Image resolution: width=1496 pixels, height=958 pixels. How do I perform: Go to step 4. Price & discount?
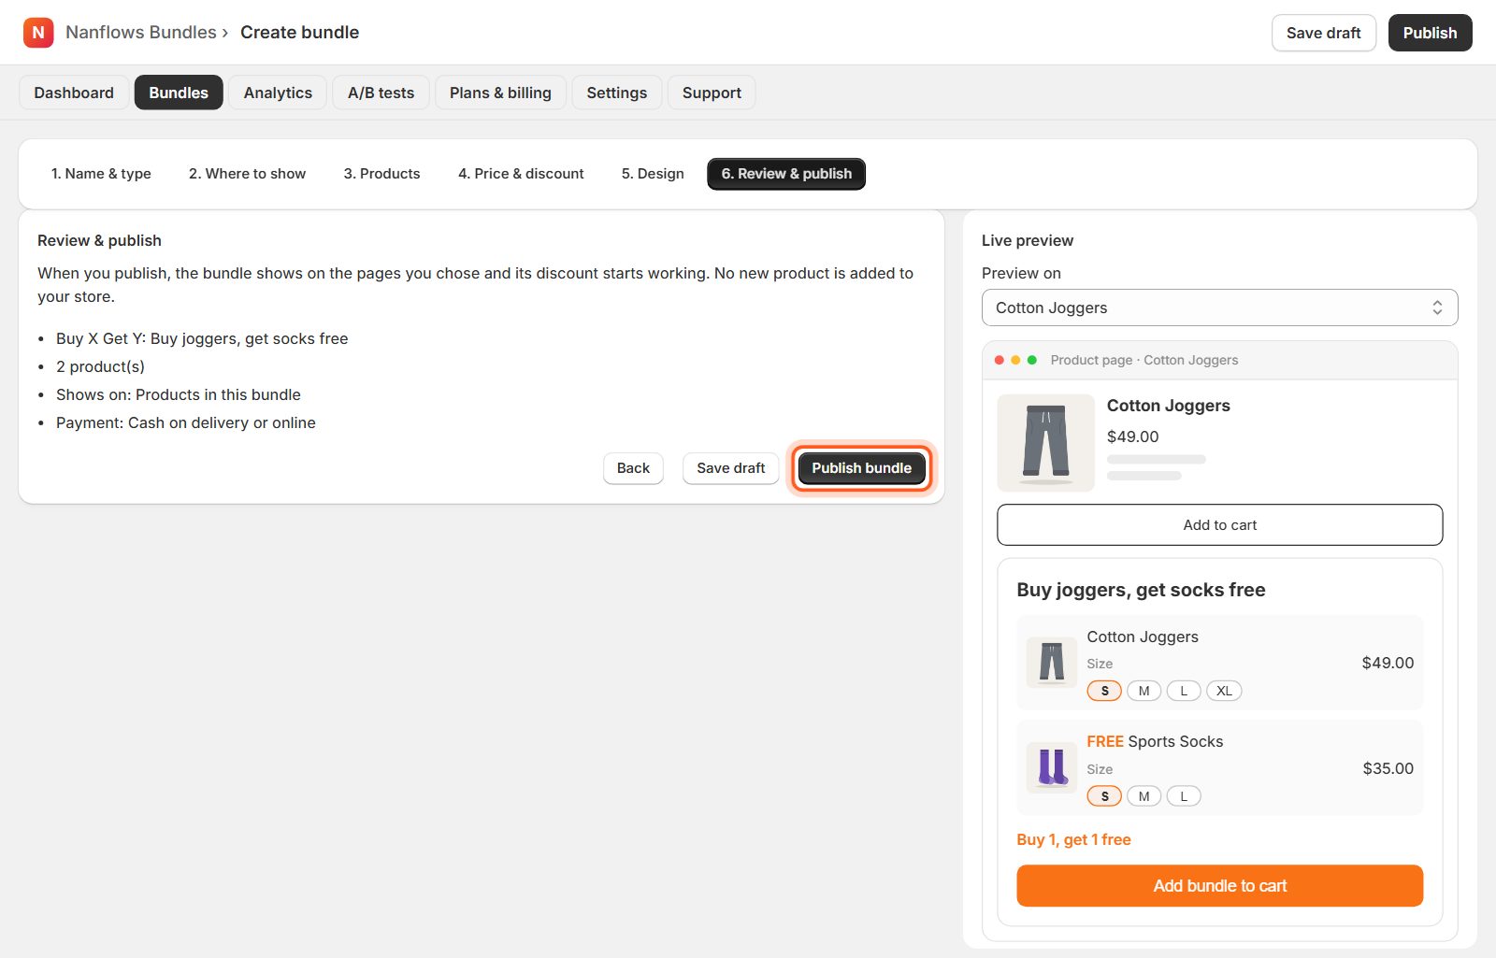point(521,174)
